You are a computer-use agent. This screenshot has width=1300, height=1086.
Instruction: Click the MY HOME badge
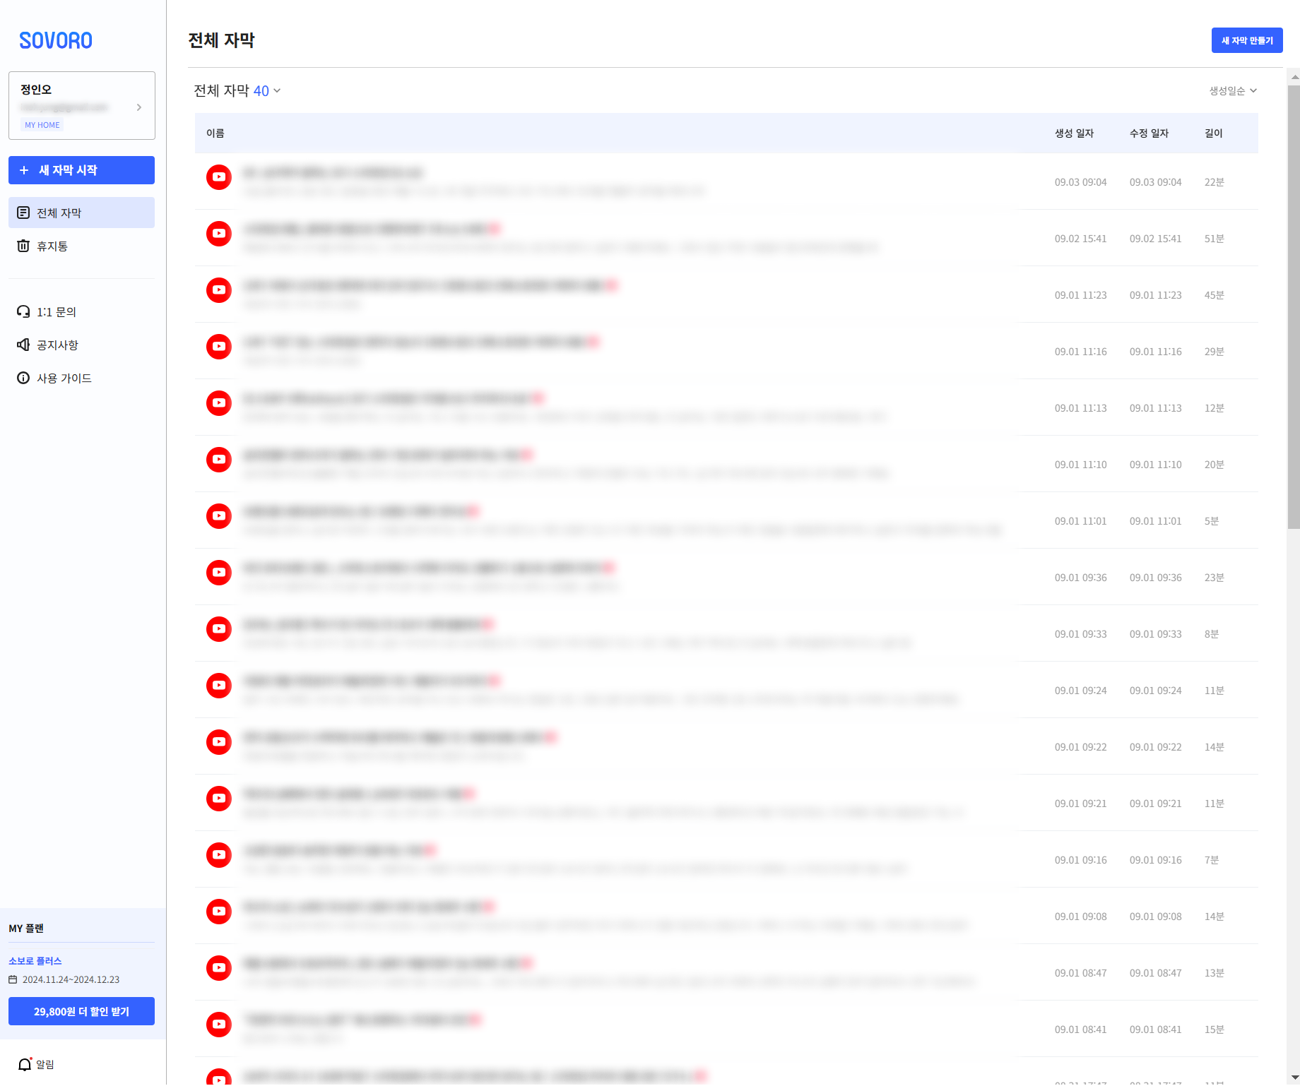pyautogui.click(x=42, y=125)
